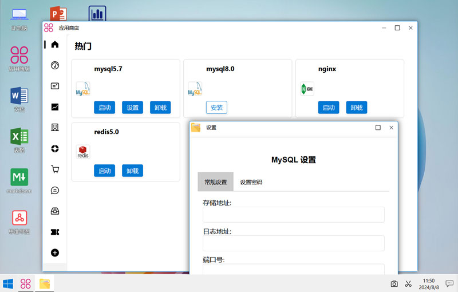The height and width of the screenshot is (292, 458).
Task: Click the mysql5.7 MySQL logo
Action: tap(83, 89)
